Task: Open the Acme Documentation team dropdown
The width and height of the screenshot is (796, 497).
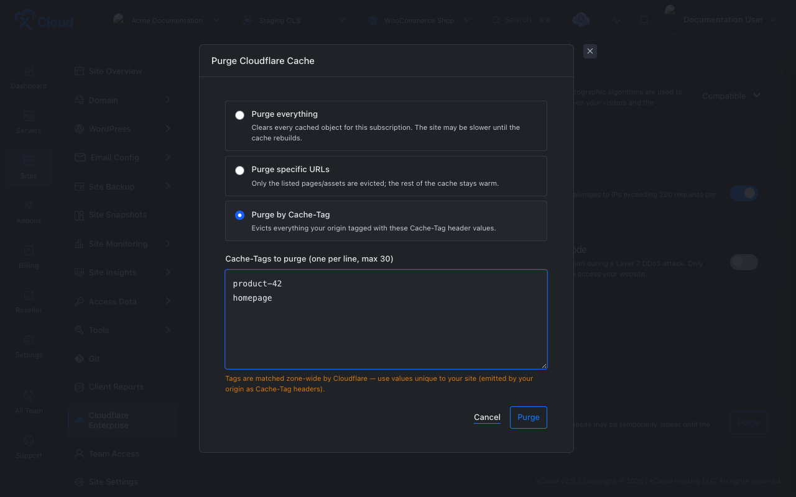Action: [167, 21]
